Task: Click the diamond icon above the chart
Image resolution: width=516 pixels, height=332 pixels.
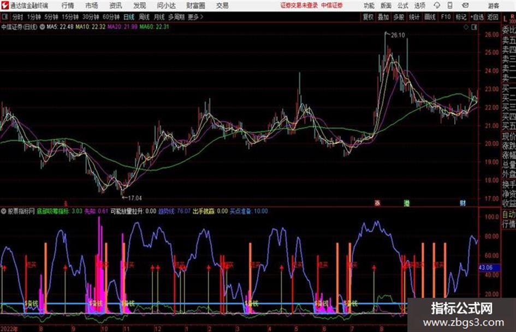Action: pyautogui.click(x=466, y=27)
